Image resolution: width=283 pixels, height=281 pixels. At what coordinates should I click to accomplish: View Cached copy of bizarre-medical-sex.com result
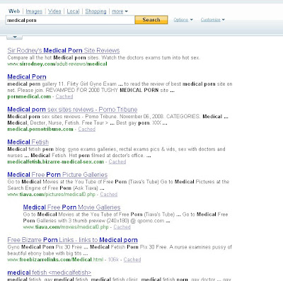coord(117,161)
